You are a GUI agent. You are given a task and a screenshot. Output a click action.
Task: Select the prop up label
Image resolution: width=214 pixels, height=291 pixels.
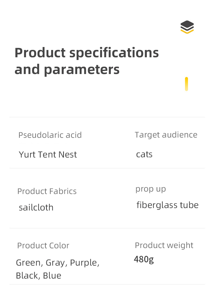[151, 189]
